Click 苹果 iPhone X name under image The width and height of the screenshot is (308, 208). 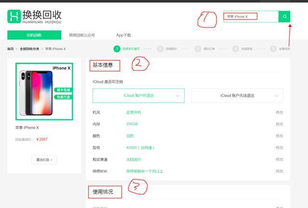pyautogui.click(x=27, y=128)
